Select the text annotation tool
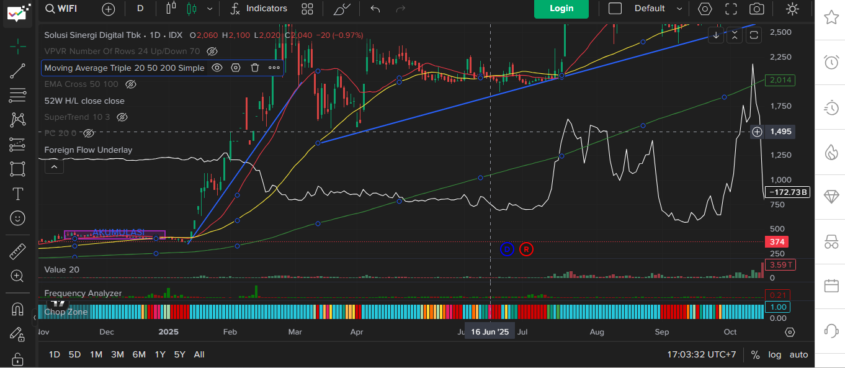 (x=17, y=194)
